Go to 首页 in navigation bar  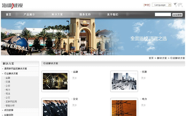pyautogui.click(x=9, y=14)
